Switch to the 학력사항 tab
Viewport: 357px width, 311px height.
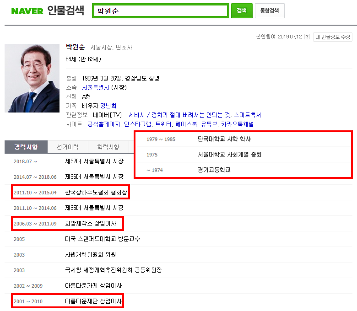[108, 147]
